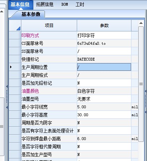This screenshot has height=161, width=147.
Task: Switch to the 拓展信息 tab
Action: coord(45,5)
